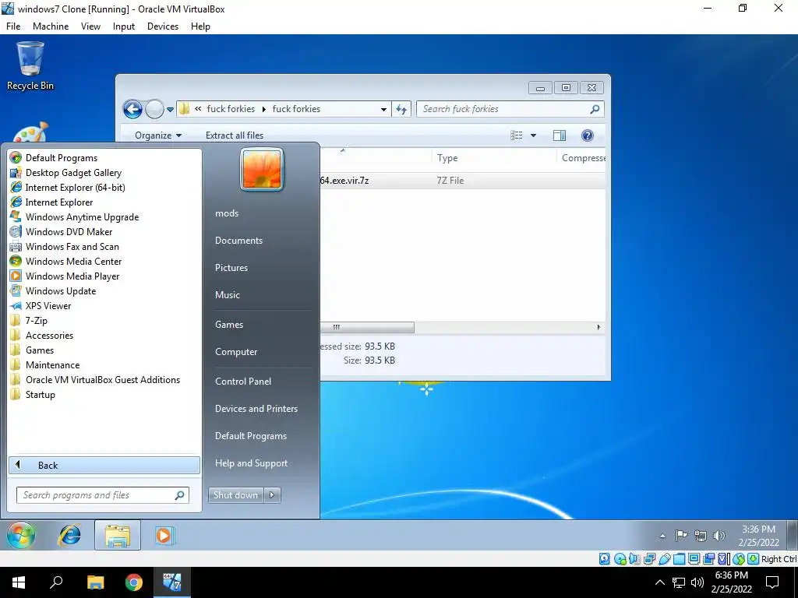Open Internet Explorer (64-bit)
This screenshot has width=798, height=598.
[x=68, y=187]
